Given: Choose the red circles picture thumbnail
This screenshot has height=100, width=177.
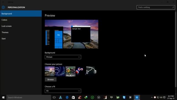Looking at the screenshot, I should tap(81, 71).
